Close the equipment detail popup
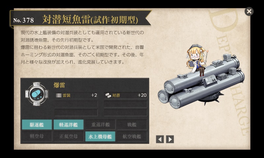This screenshot has width=264, height=158. [249, 12]
